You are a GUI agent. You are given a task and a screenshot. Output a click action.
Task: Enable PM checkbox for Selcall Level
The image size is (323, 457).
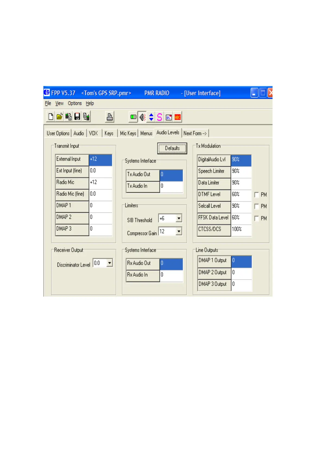tap(256, 207)
